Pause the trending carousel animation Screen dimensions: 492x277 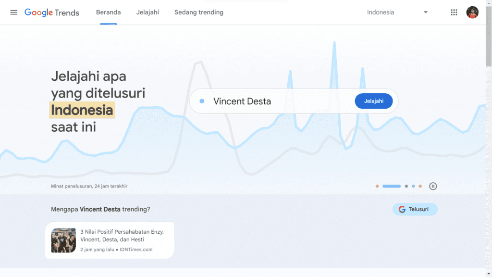pyautogui.click(x=433, y=186)
